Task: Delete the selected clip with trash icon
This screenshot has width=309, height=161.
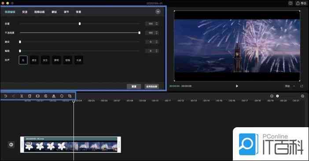Action: coord(30,96)
